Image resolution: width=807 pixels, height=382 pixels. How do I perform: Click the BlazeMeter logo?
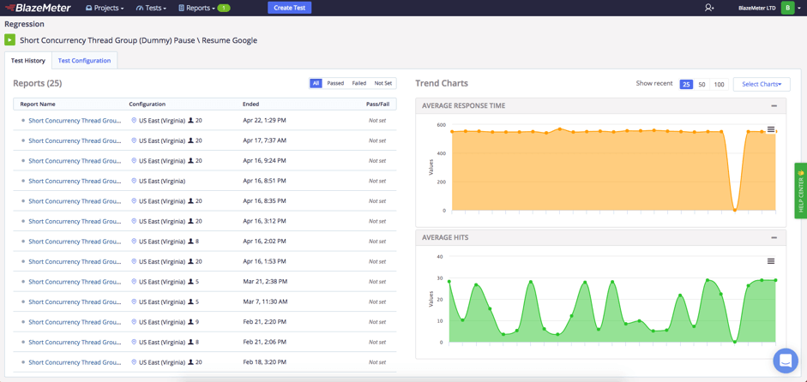[39, 8]
